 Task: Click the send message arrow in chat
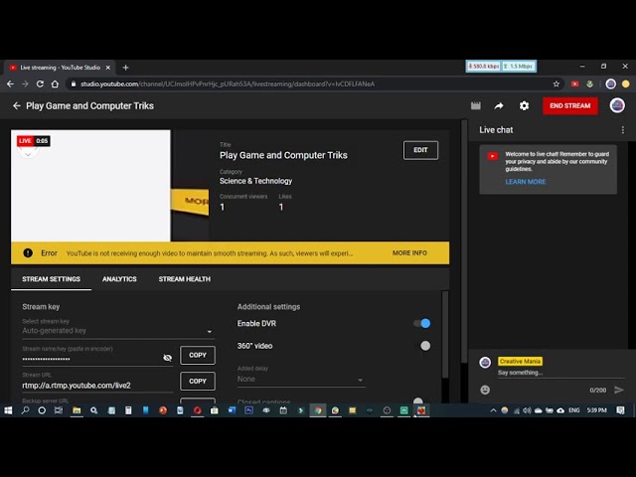coord(618,390)
